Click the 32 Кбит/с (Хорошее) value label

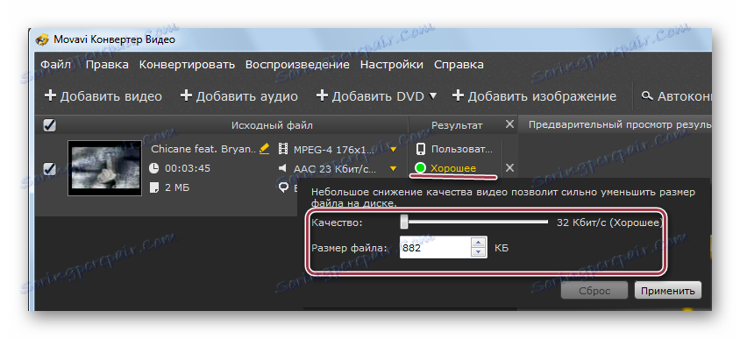coord(610,223)
